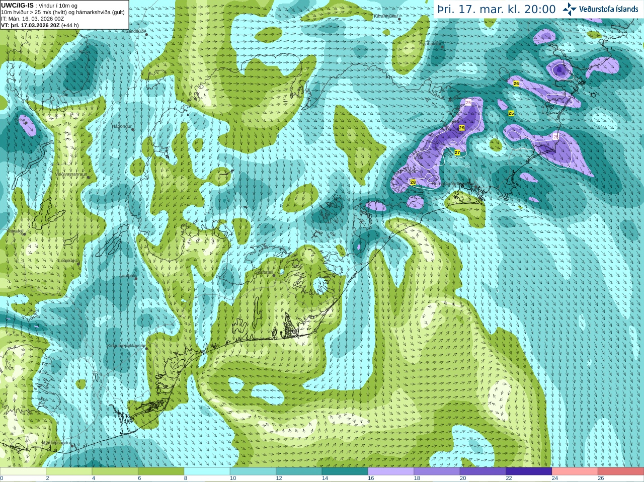Image resolution: width=644 pixels, height=482 pixels.
Task: Click the legend scale number 24
Action: pyautogui.click(x=555, y=478)
